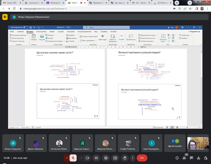
Task: Expand video settings arrow beside camera
Action: tap(81, 158)
